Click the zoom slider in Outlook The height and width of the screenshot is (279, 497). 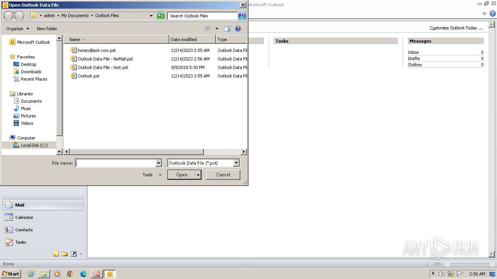coord(470,264)
